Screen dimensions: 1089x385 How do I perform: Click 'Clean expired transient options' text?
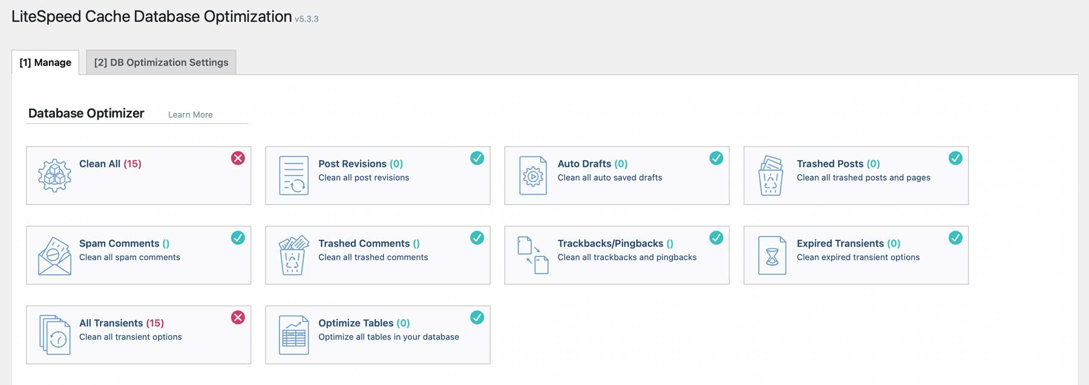858,257
